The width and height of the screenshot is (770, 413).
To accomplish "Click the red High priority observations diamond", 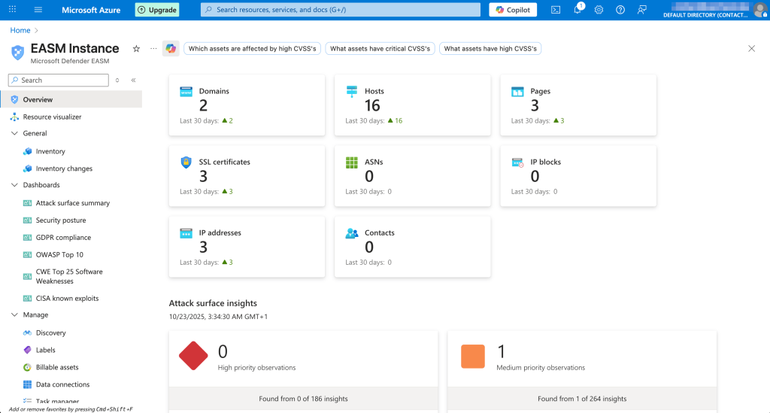I will [x=193, y=356].
